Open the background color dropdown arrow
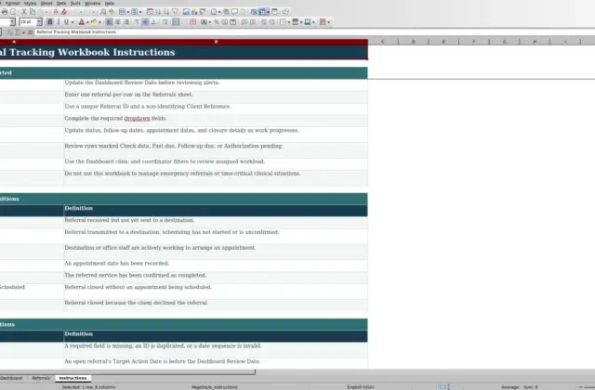The height and width of the screenshot is (390, 595). pyautogui.click(x=99, y=22)
